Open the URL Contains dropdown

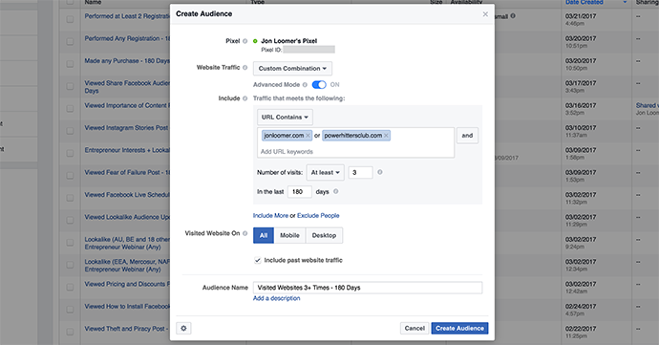[285, 118]
